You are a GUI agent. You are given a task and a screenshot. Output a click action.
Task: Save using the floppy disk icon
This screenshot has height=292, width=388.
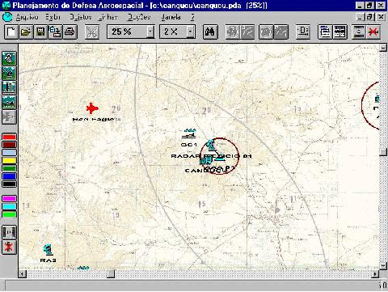pos(40,32)
